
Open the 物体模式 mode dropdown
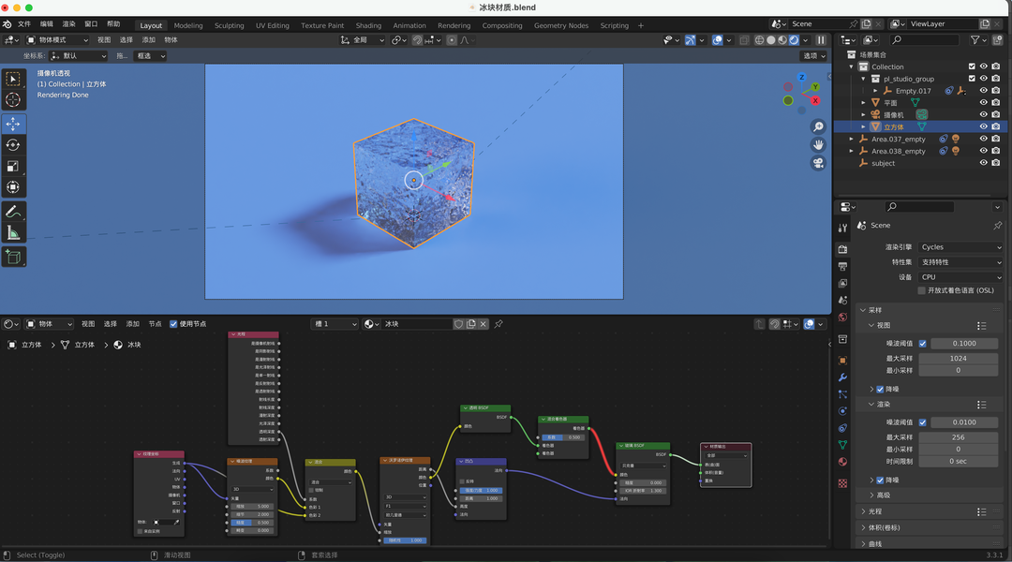[56, 40]
